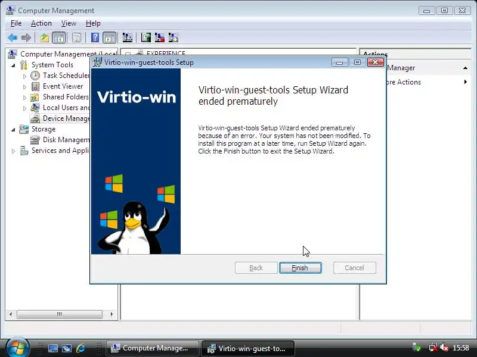Click the System Tools wrench icon
Viewport: 477px width, 357px height.
pyautogui.click(x=24, y=65)
